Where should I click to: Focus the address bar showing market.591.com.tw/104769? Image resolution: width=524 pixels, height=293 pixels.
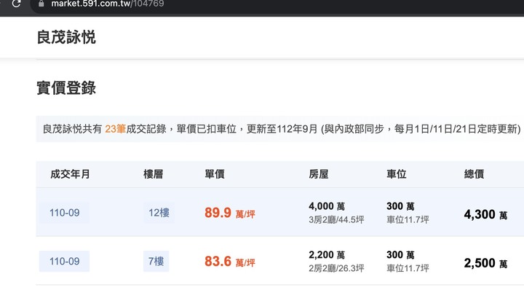277,4
